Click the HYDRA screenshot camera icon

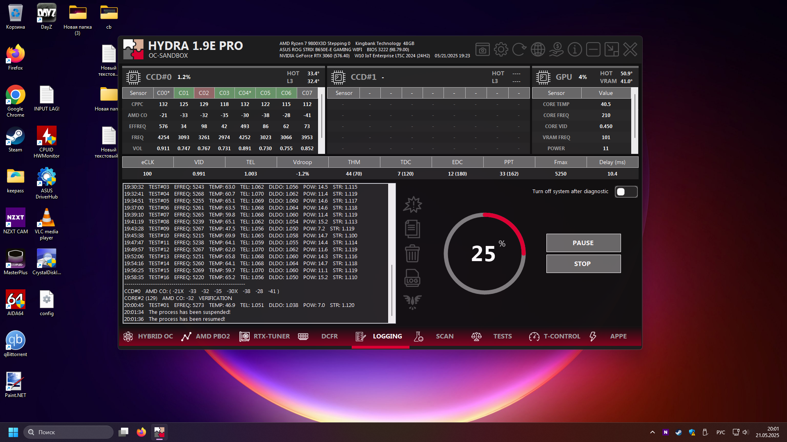482,50
